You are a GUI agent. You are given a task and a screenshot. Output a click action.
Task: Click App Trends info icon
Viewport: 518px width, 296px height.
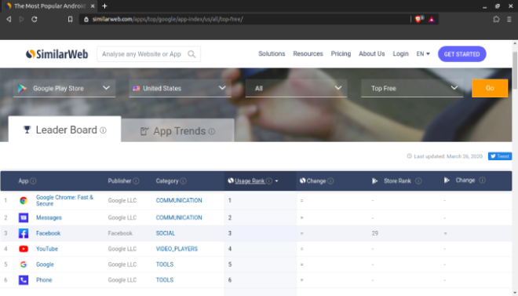(212, 131)
